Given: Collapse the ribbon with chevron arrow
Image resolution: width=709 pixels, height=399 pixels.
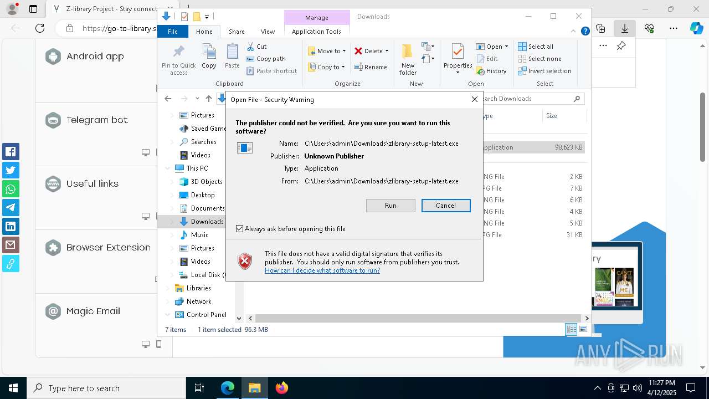Looking at the screenshot, I should [574, 32].
